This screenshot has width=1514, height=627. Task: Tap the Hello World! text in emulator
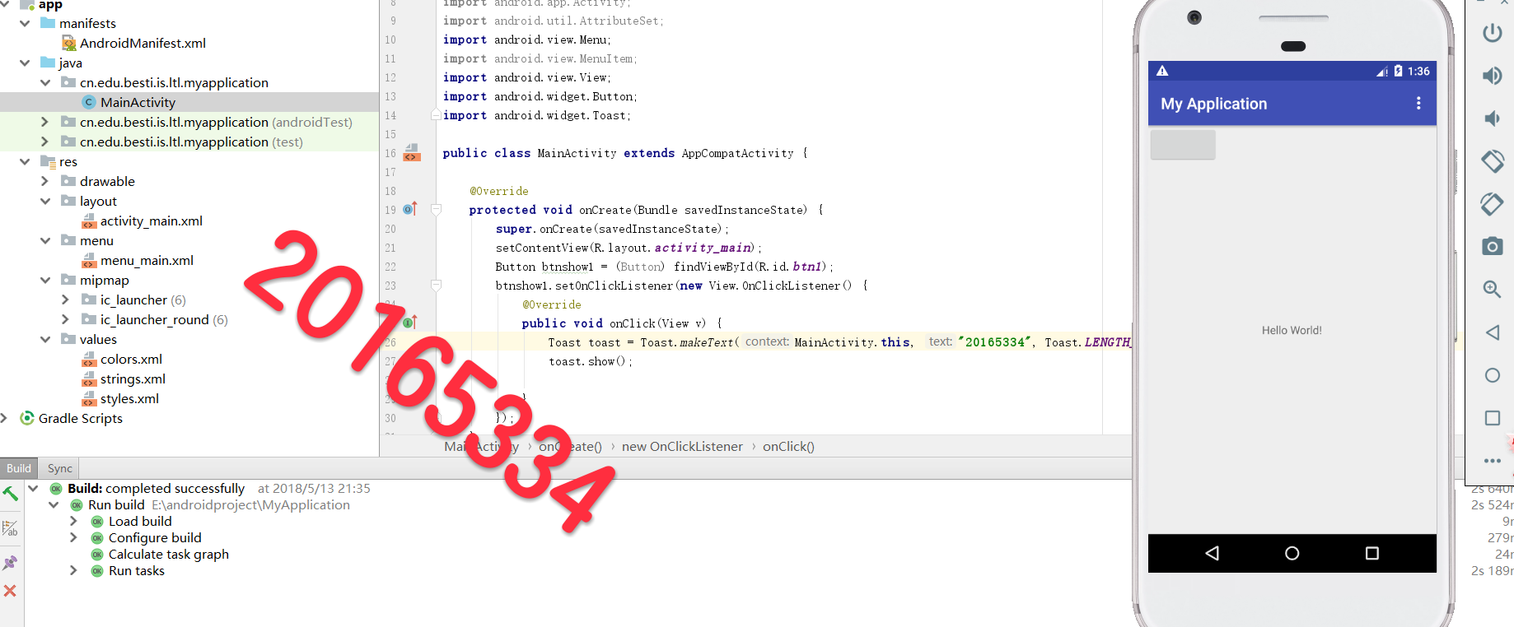pyautogui.click(x=1292, y=330)
